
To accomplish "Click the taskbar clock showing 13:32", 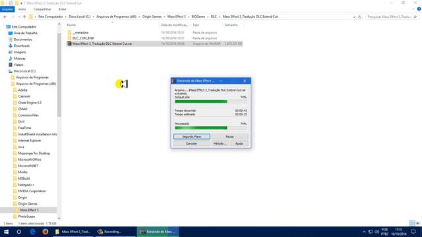I will coord(398,232).
